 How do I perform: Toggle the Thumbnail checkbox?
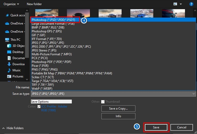coord(103,102)
